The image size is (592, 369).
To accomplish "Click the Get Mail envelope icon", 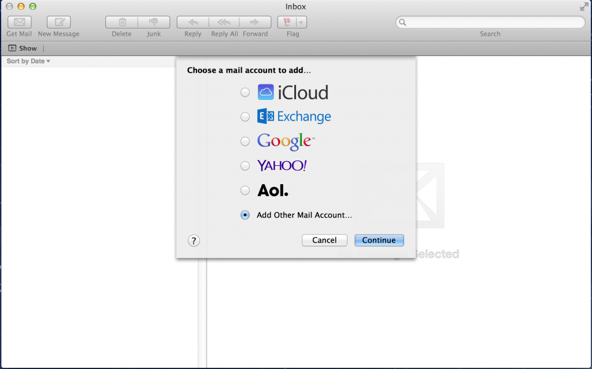I will [19, 23].
